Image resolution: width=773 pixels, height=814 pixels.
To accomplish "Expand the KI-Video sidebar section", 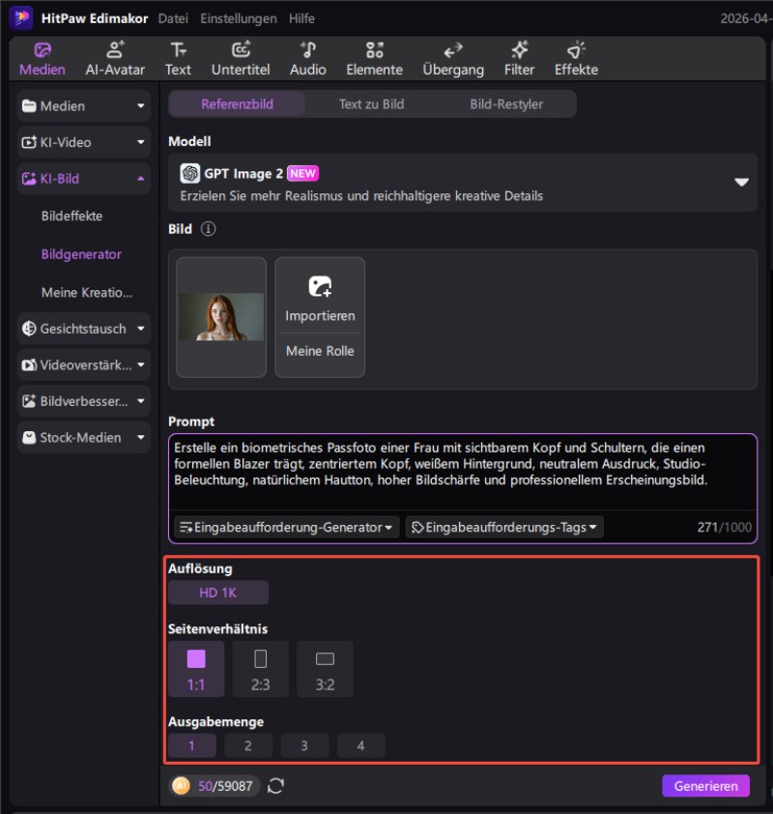I will point(84,142).
